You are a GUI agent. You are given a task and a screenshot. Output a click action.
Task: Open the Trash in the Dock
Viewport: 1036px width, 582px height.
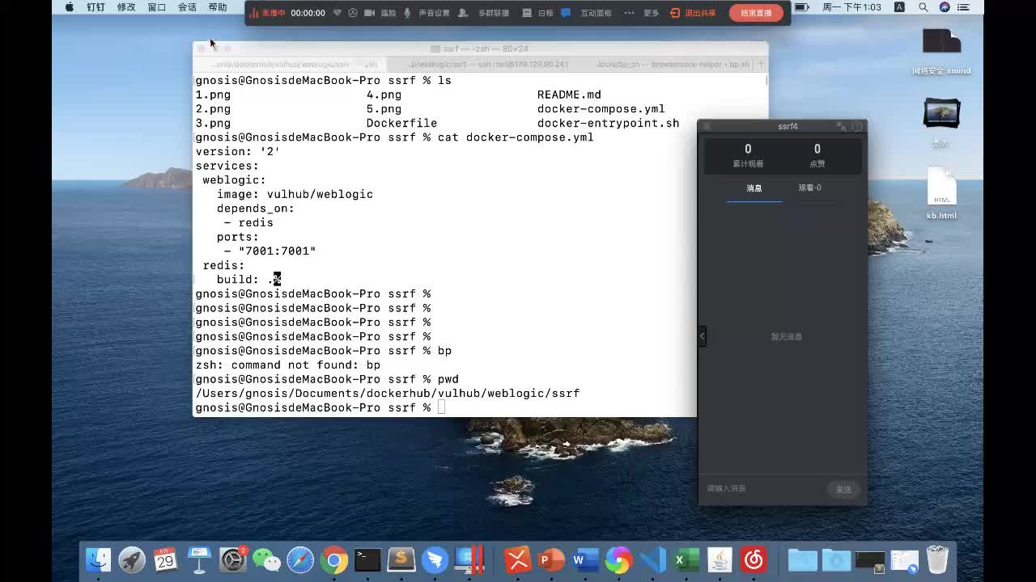tap(937, 559)
